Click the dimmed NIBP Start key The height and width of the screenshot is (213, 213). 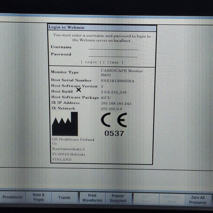click(146, 199)
